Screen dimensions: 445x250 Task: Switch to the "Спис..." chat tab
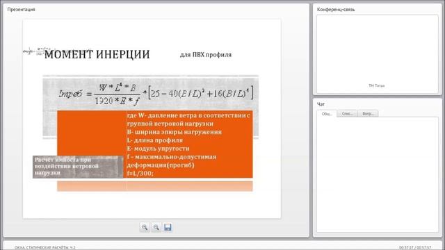(347, 113)
